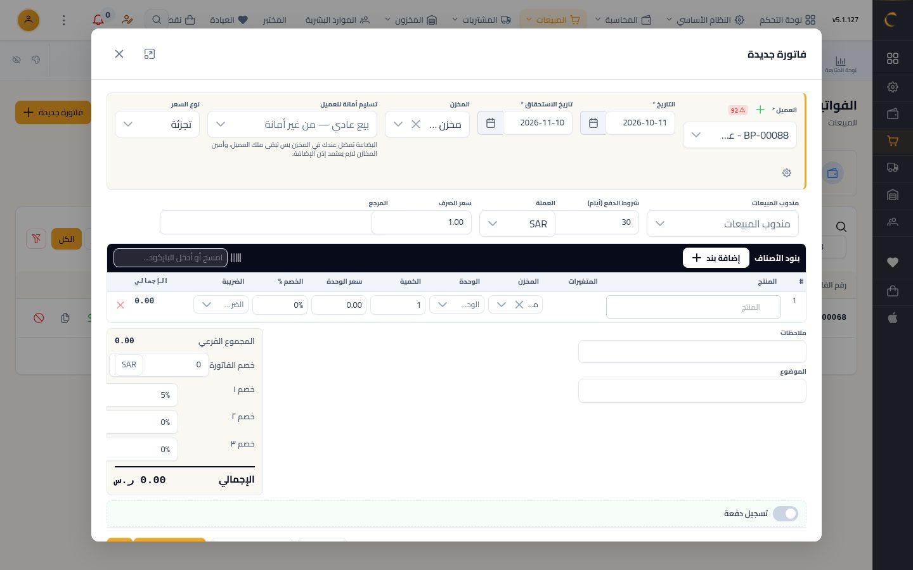Clear the selected warehouse in header
The width and height of the screenshot is (913, 570).
pos(416,124)
